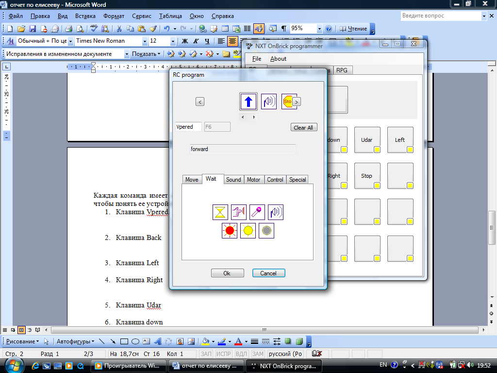Add the red light sensor wait block
The width and height of the screenshot is (497, 373).
(230, 231)
